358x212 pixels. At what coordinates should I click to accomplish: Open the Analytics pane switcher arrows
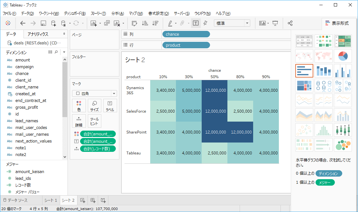point(64,34)
